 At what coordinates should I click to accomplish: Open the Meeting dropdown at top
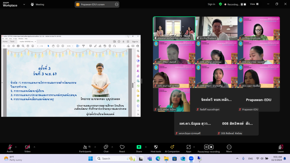(37, 5)
